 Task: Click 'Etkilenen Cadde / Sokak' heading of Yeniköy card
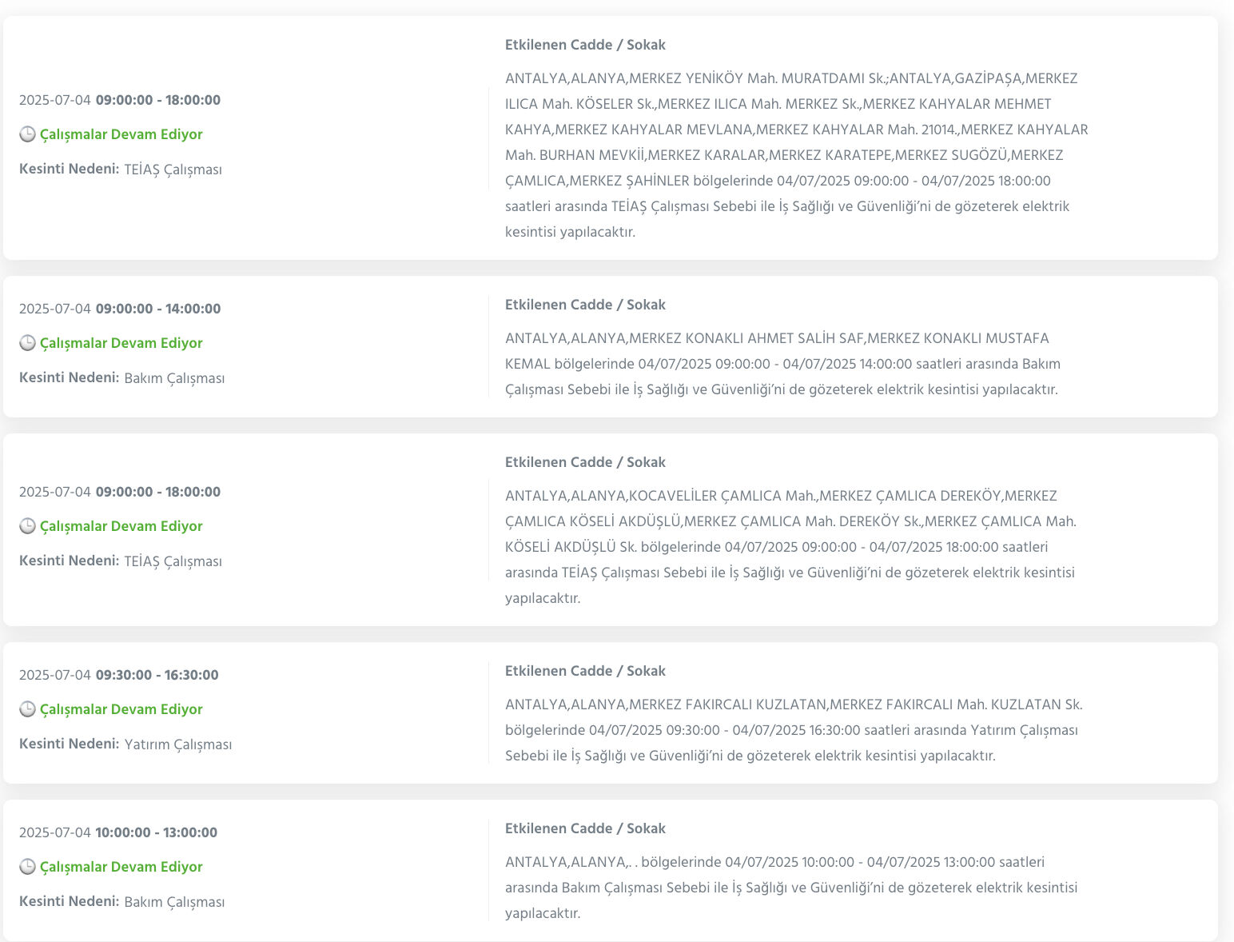pos(585,46)
